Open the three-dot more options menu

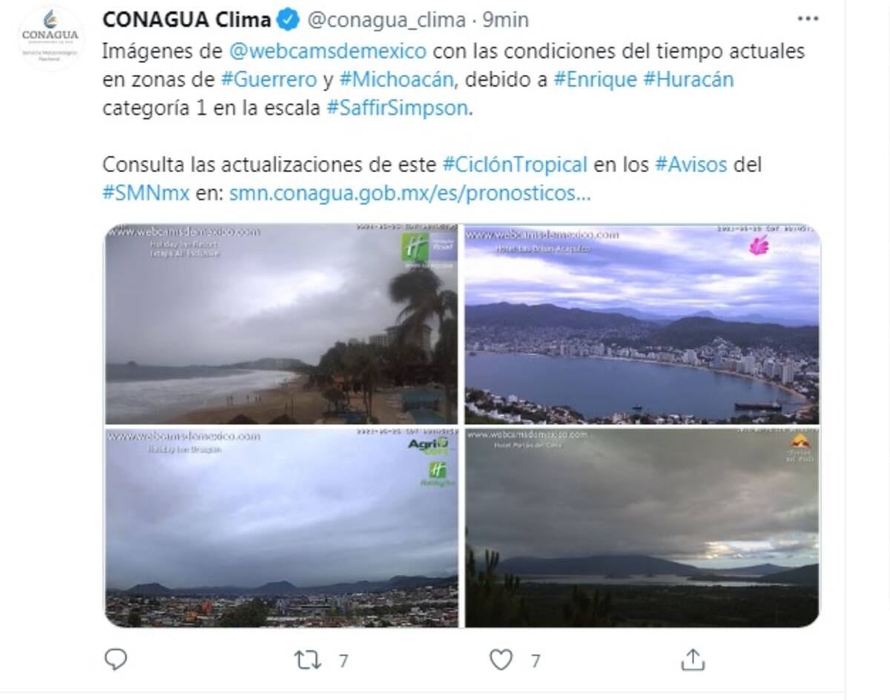pyautogui.click(x=808, y=19)
